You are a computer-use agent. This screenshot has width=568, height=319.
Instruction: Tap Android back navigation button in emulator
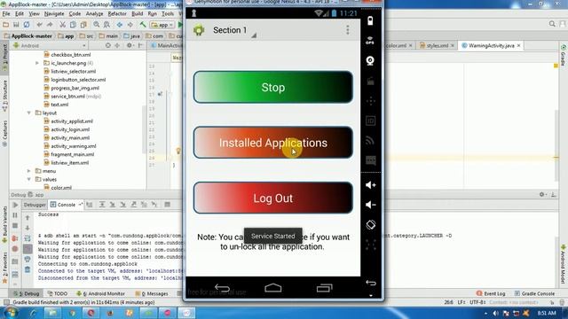tap(222, 288)
